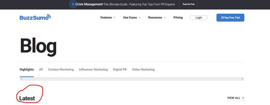The height and width of the screenshot is (105, 270).
Task: Open the Resources dropdown menu
Action: point(157,18)
